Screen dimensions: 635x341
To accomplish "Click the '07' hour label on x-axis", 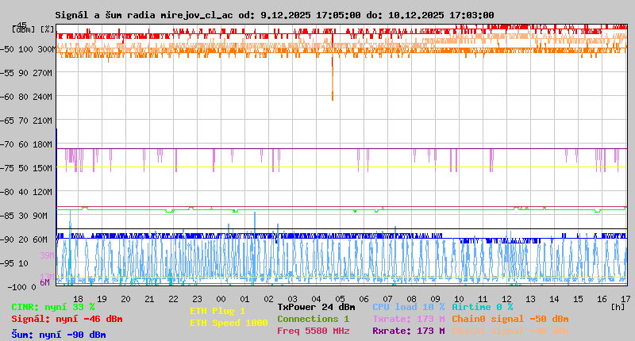I will point(387,299).
